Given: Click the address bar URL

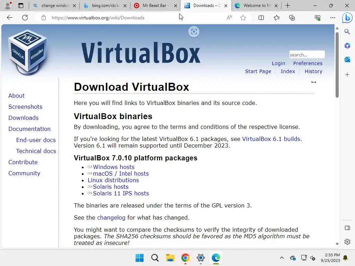Looking at the screenshot, I should click(x=98, y=18).
